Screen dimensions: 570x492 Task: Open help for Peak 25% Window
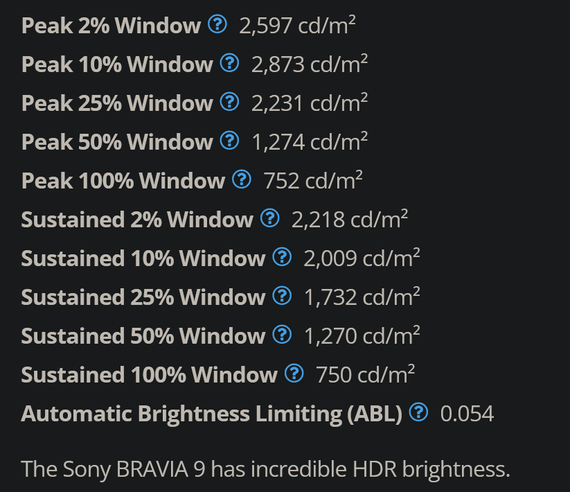point(228,101)
